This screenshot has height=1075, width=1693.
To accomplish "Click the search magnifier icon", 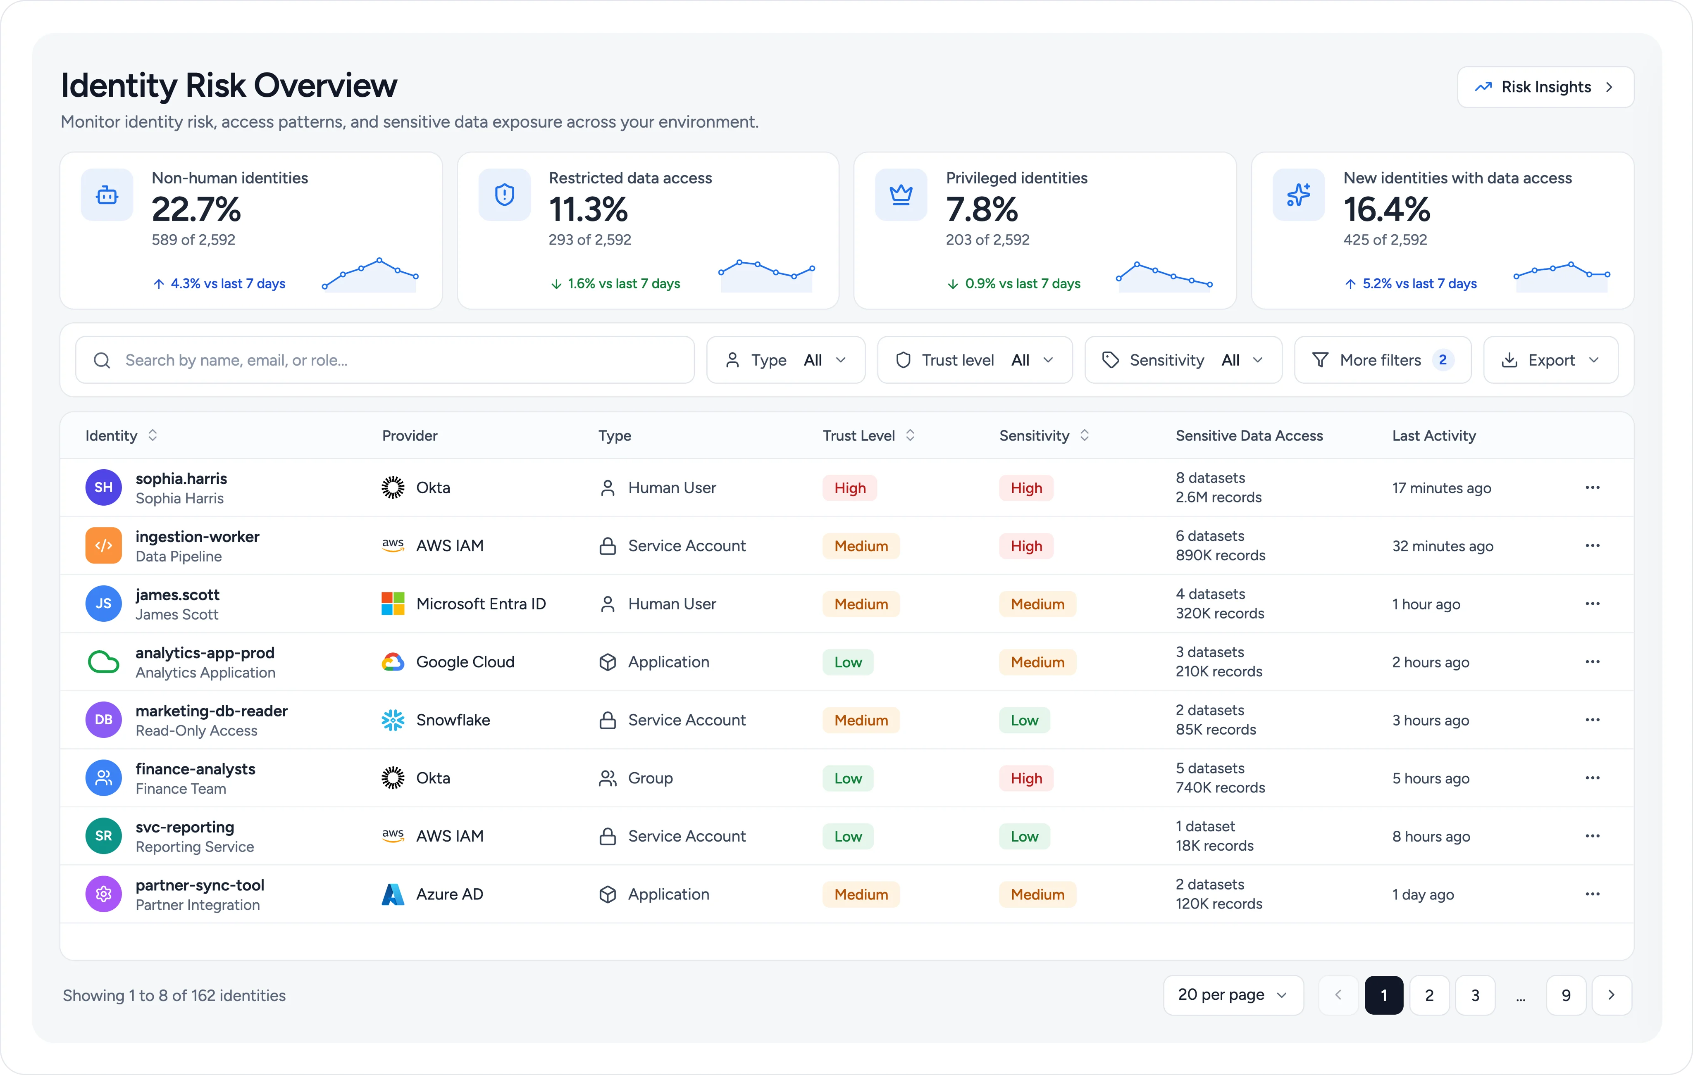I will (102, 360).
